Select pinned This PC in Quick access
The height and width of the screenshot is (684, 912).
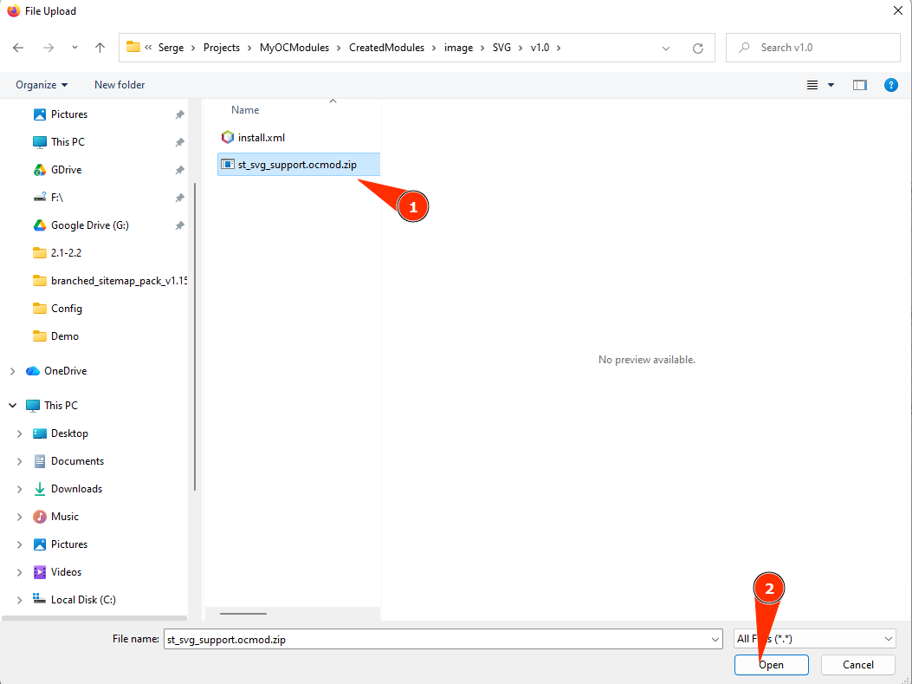[x=68, y=142]
